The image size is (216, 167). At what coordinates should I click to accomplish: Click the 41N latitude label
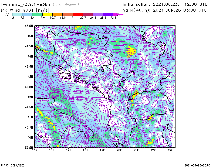coord(30,117)
